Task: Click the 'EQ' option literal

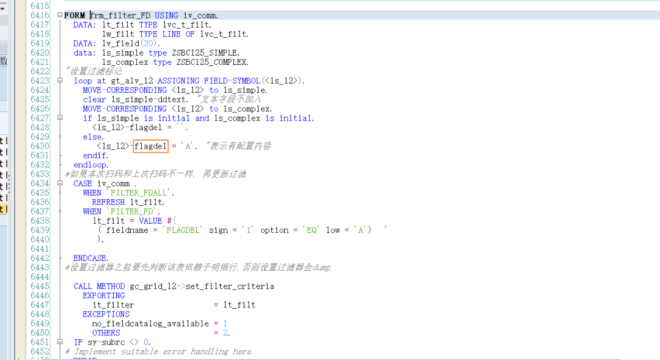Action: pos(312,230)
